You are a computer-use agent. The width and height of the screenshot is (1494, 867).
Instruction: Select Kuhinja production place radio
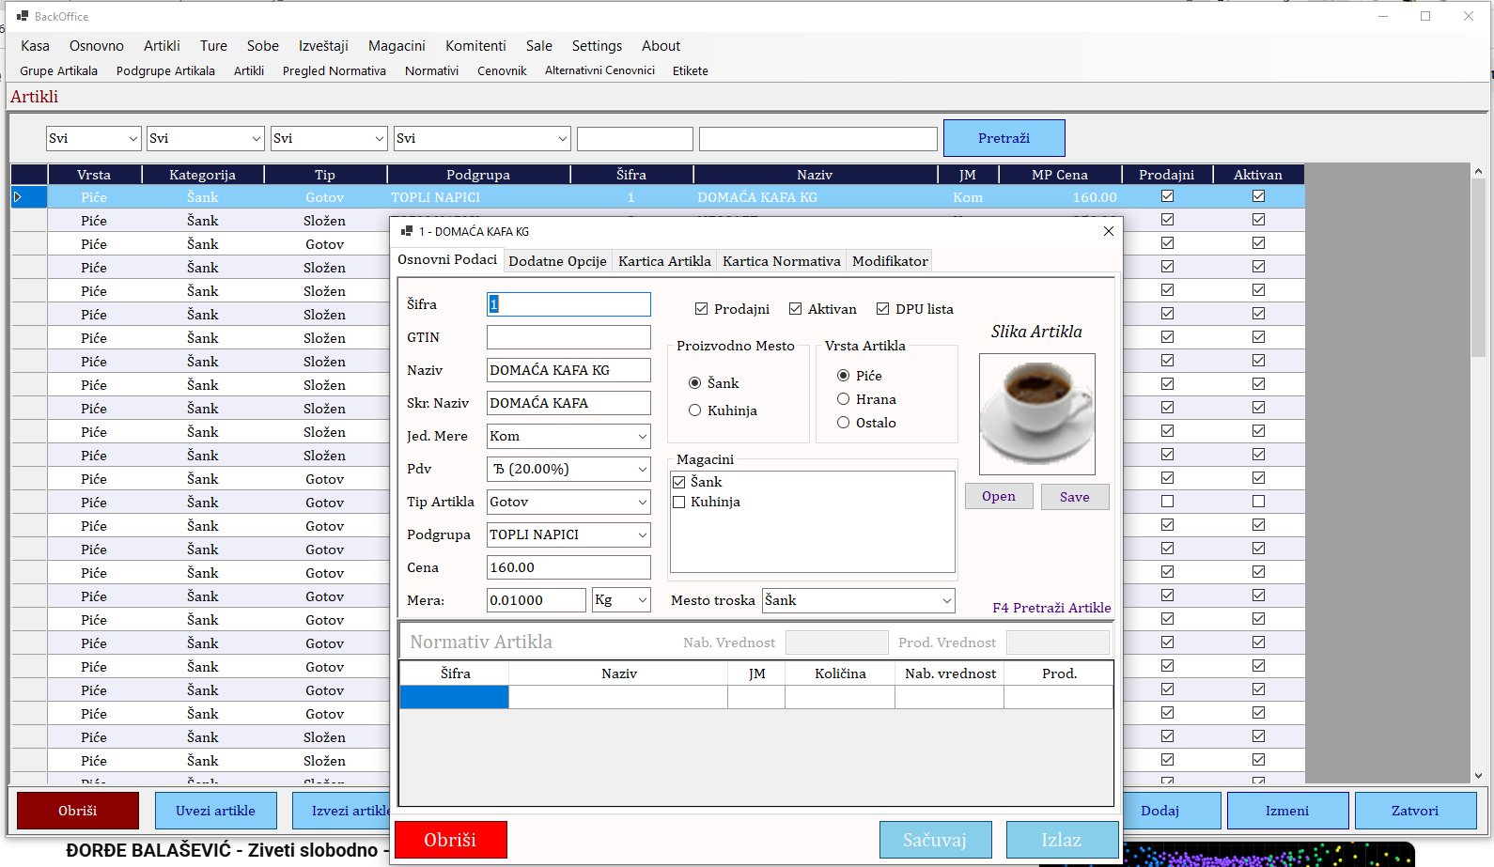(x=695, y=410)
